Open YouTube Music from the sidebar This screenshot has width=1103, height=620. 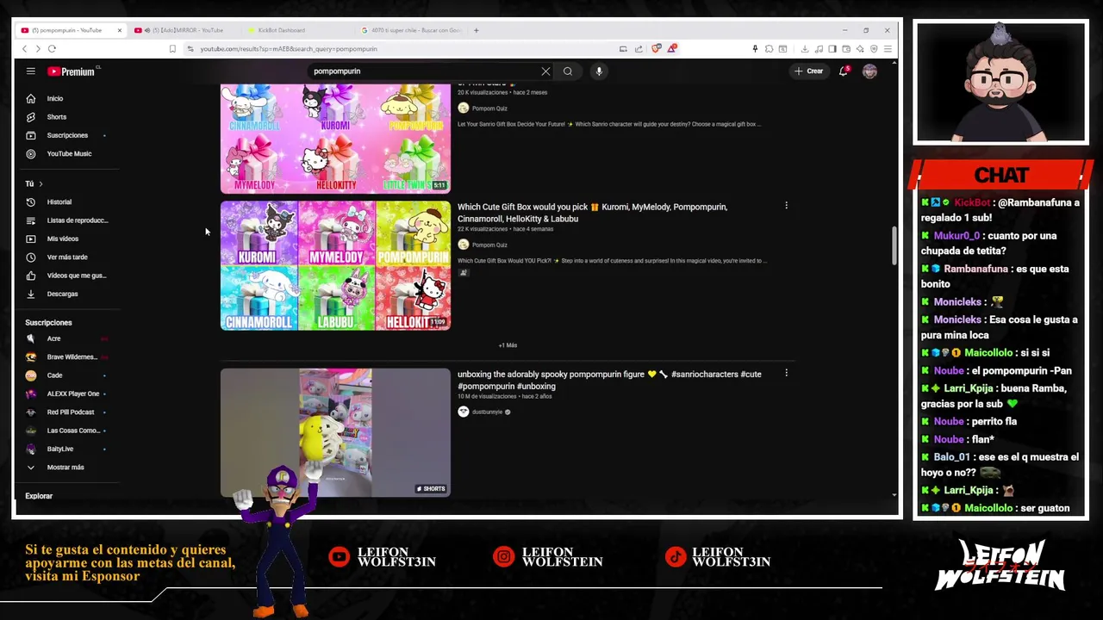click(69, 153)
